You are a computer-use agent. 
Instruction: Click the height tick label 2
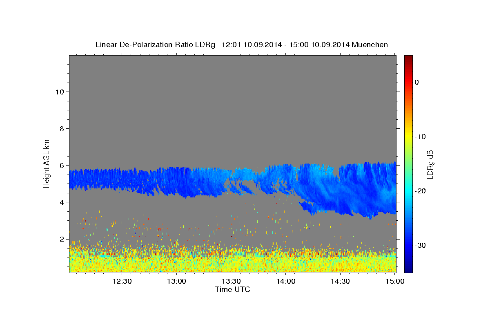click(62, 239)
